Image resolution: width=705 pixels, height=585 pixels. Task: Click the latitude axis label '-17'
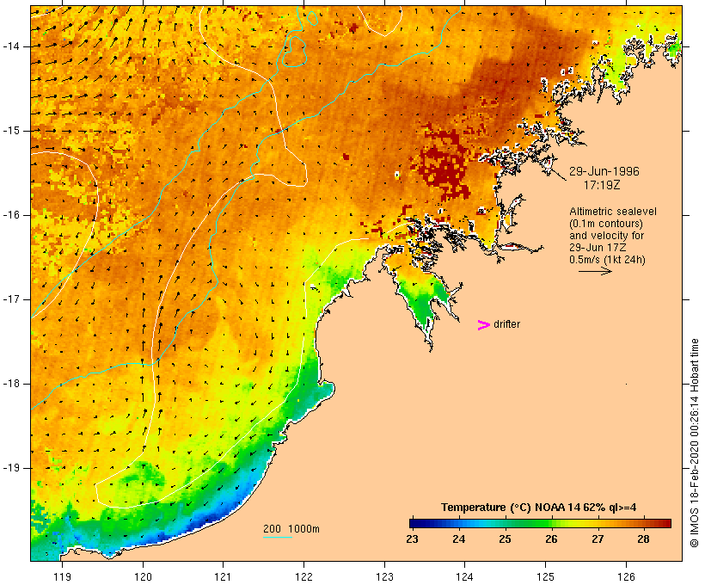[x=11, y=299]
